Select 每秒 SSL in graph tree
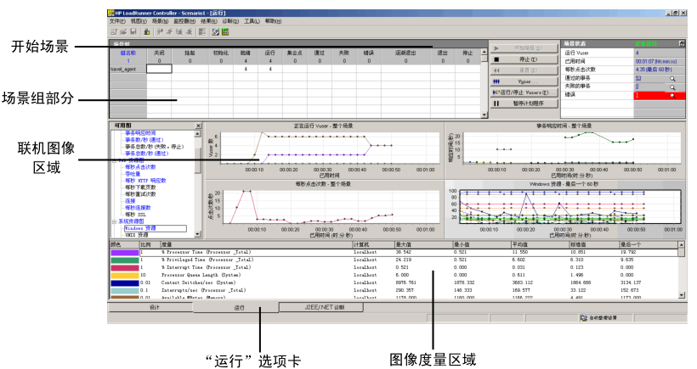This screenshot has width=697, height=369. pyautogui.click(x=135, y=215)
